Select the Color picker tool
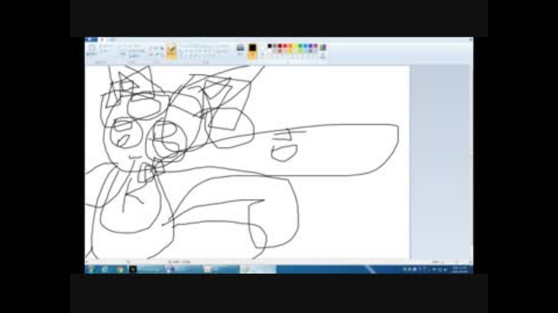558x313 pixels. (x=156, y=54)
